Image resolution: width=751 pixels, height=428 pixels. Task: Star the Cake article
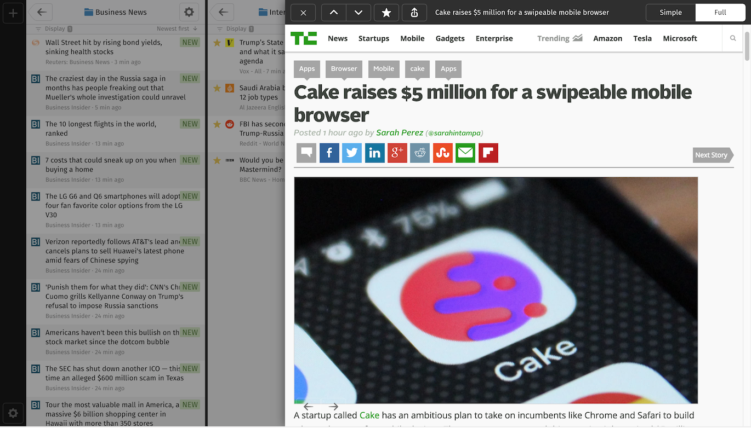pos(386,13)
